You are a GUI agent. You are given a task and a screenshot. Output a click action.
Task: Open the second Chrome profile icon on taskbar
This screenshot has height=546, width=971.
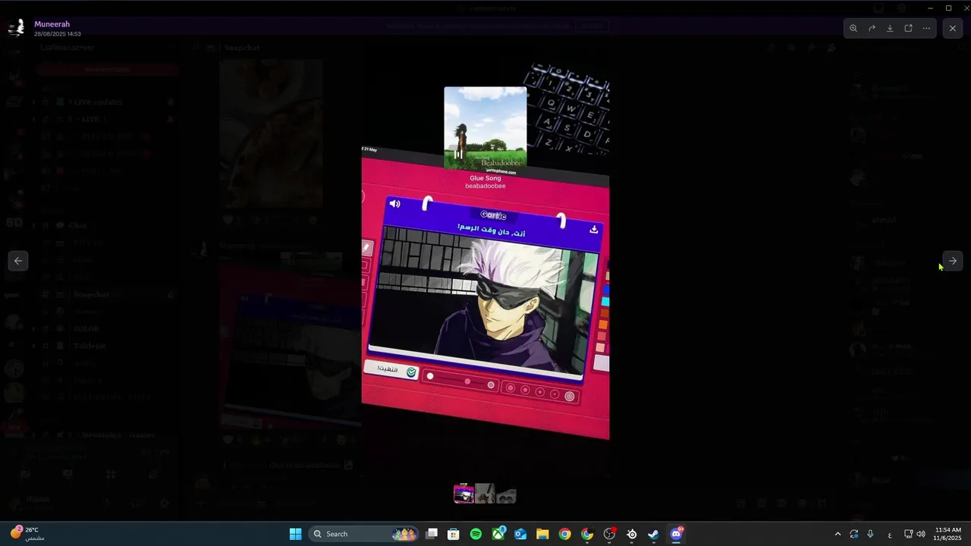[x=587, y=534]
